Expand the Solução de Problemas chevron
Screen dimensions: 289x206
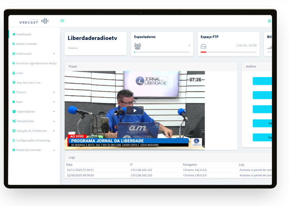[54, 131]
